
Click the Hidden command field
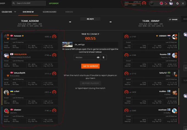(87, 57)
